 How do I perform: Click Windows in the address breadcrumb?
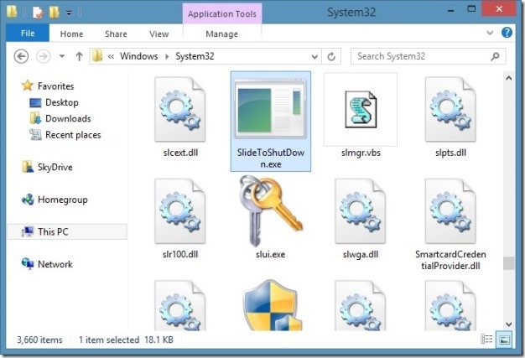[139, 56]
